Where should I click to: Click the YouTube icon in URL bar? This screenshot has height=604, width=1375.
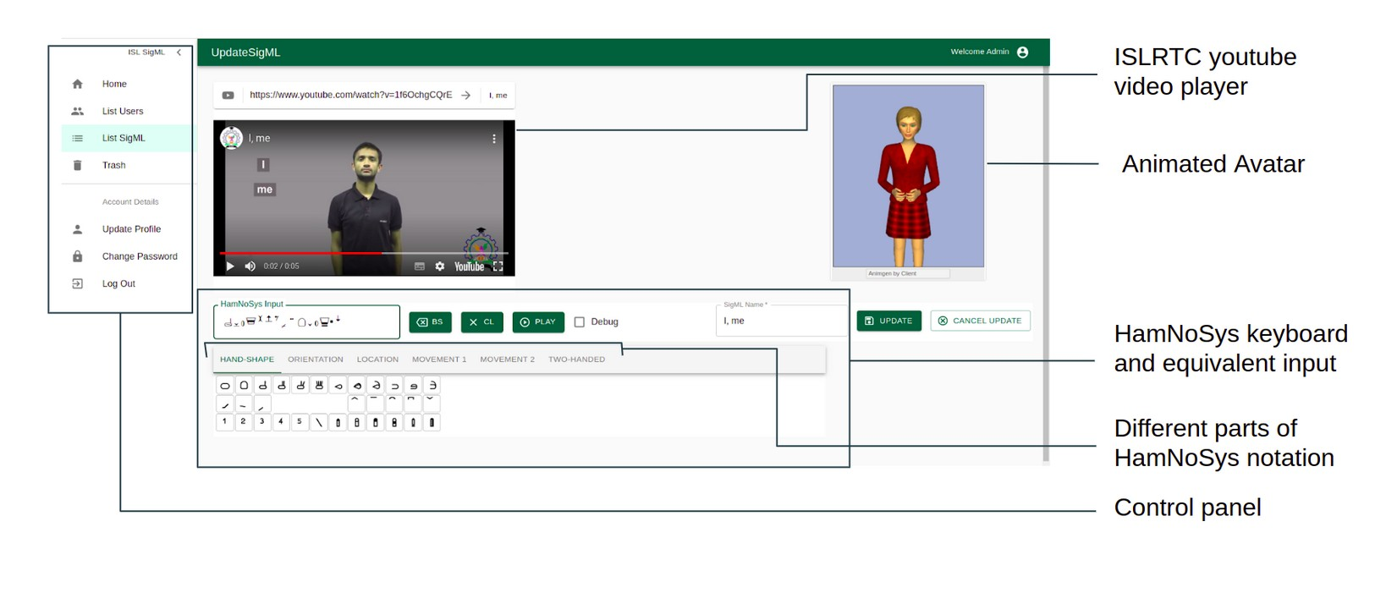coord(228,96)
